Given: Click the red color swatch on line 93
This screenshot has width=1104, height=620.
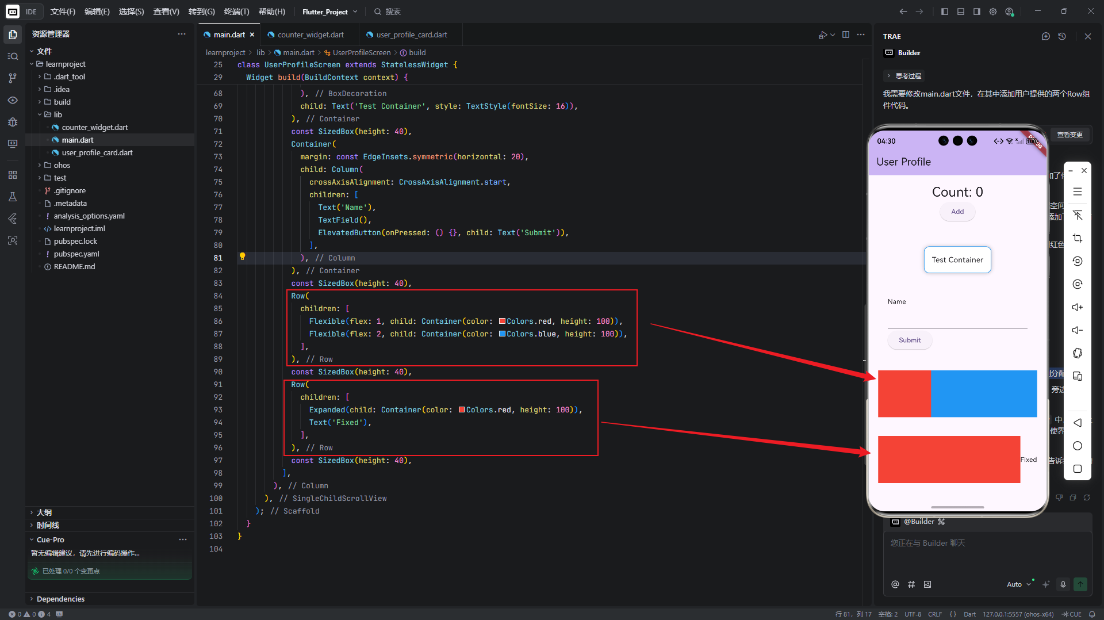Looking at the screenshot, I should (462, 409).
